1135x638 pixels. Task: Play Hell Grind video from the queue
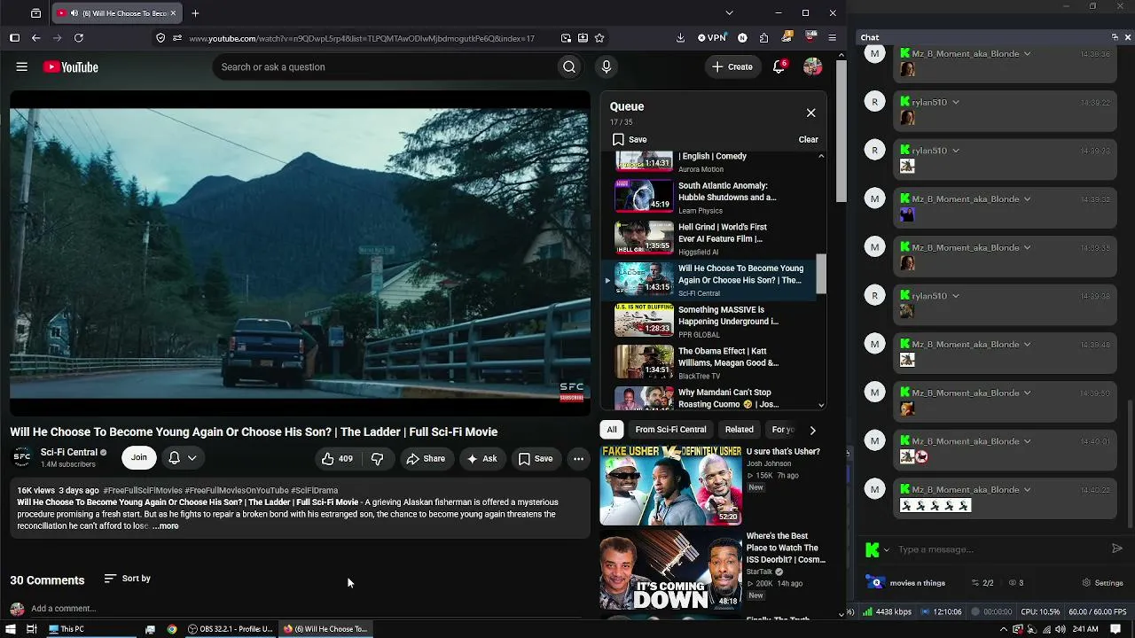(713, 238)
